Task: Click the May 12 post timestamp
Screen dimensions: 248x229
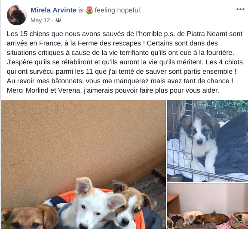Action: (x=40, y=20)
